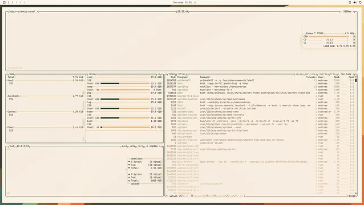Screen dimensions: 364x205
Task: Toggle zero in net panel
Action: (x=140, y=146)
